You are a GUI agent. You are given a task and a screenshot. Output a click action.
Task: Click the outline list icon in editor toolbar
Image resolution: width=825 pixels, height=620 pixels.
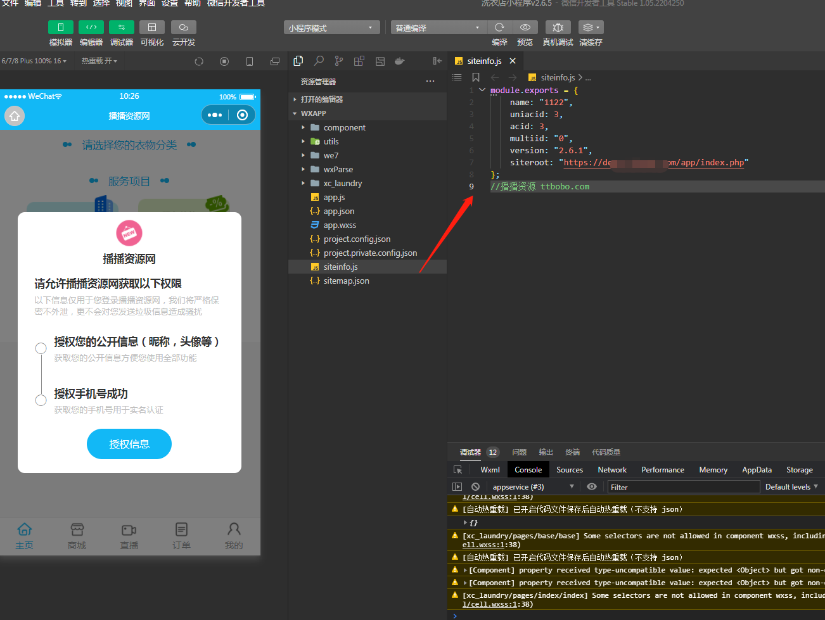pyautogui.click(x=457, y=77)
